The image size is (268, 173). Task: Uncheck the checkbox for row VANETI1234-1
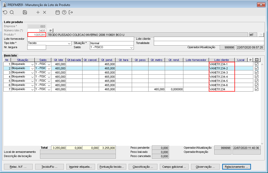[x=256, y=64]
